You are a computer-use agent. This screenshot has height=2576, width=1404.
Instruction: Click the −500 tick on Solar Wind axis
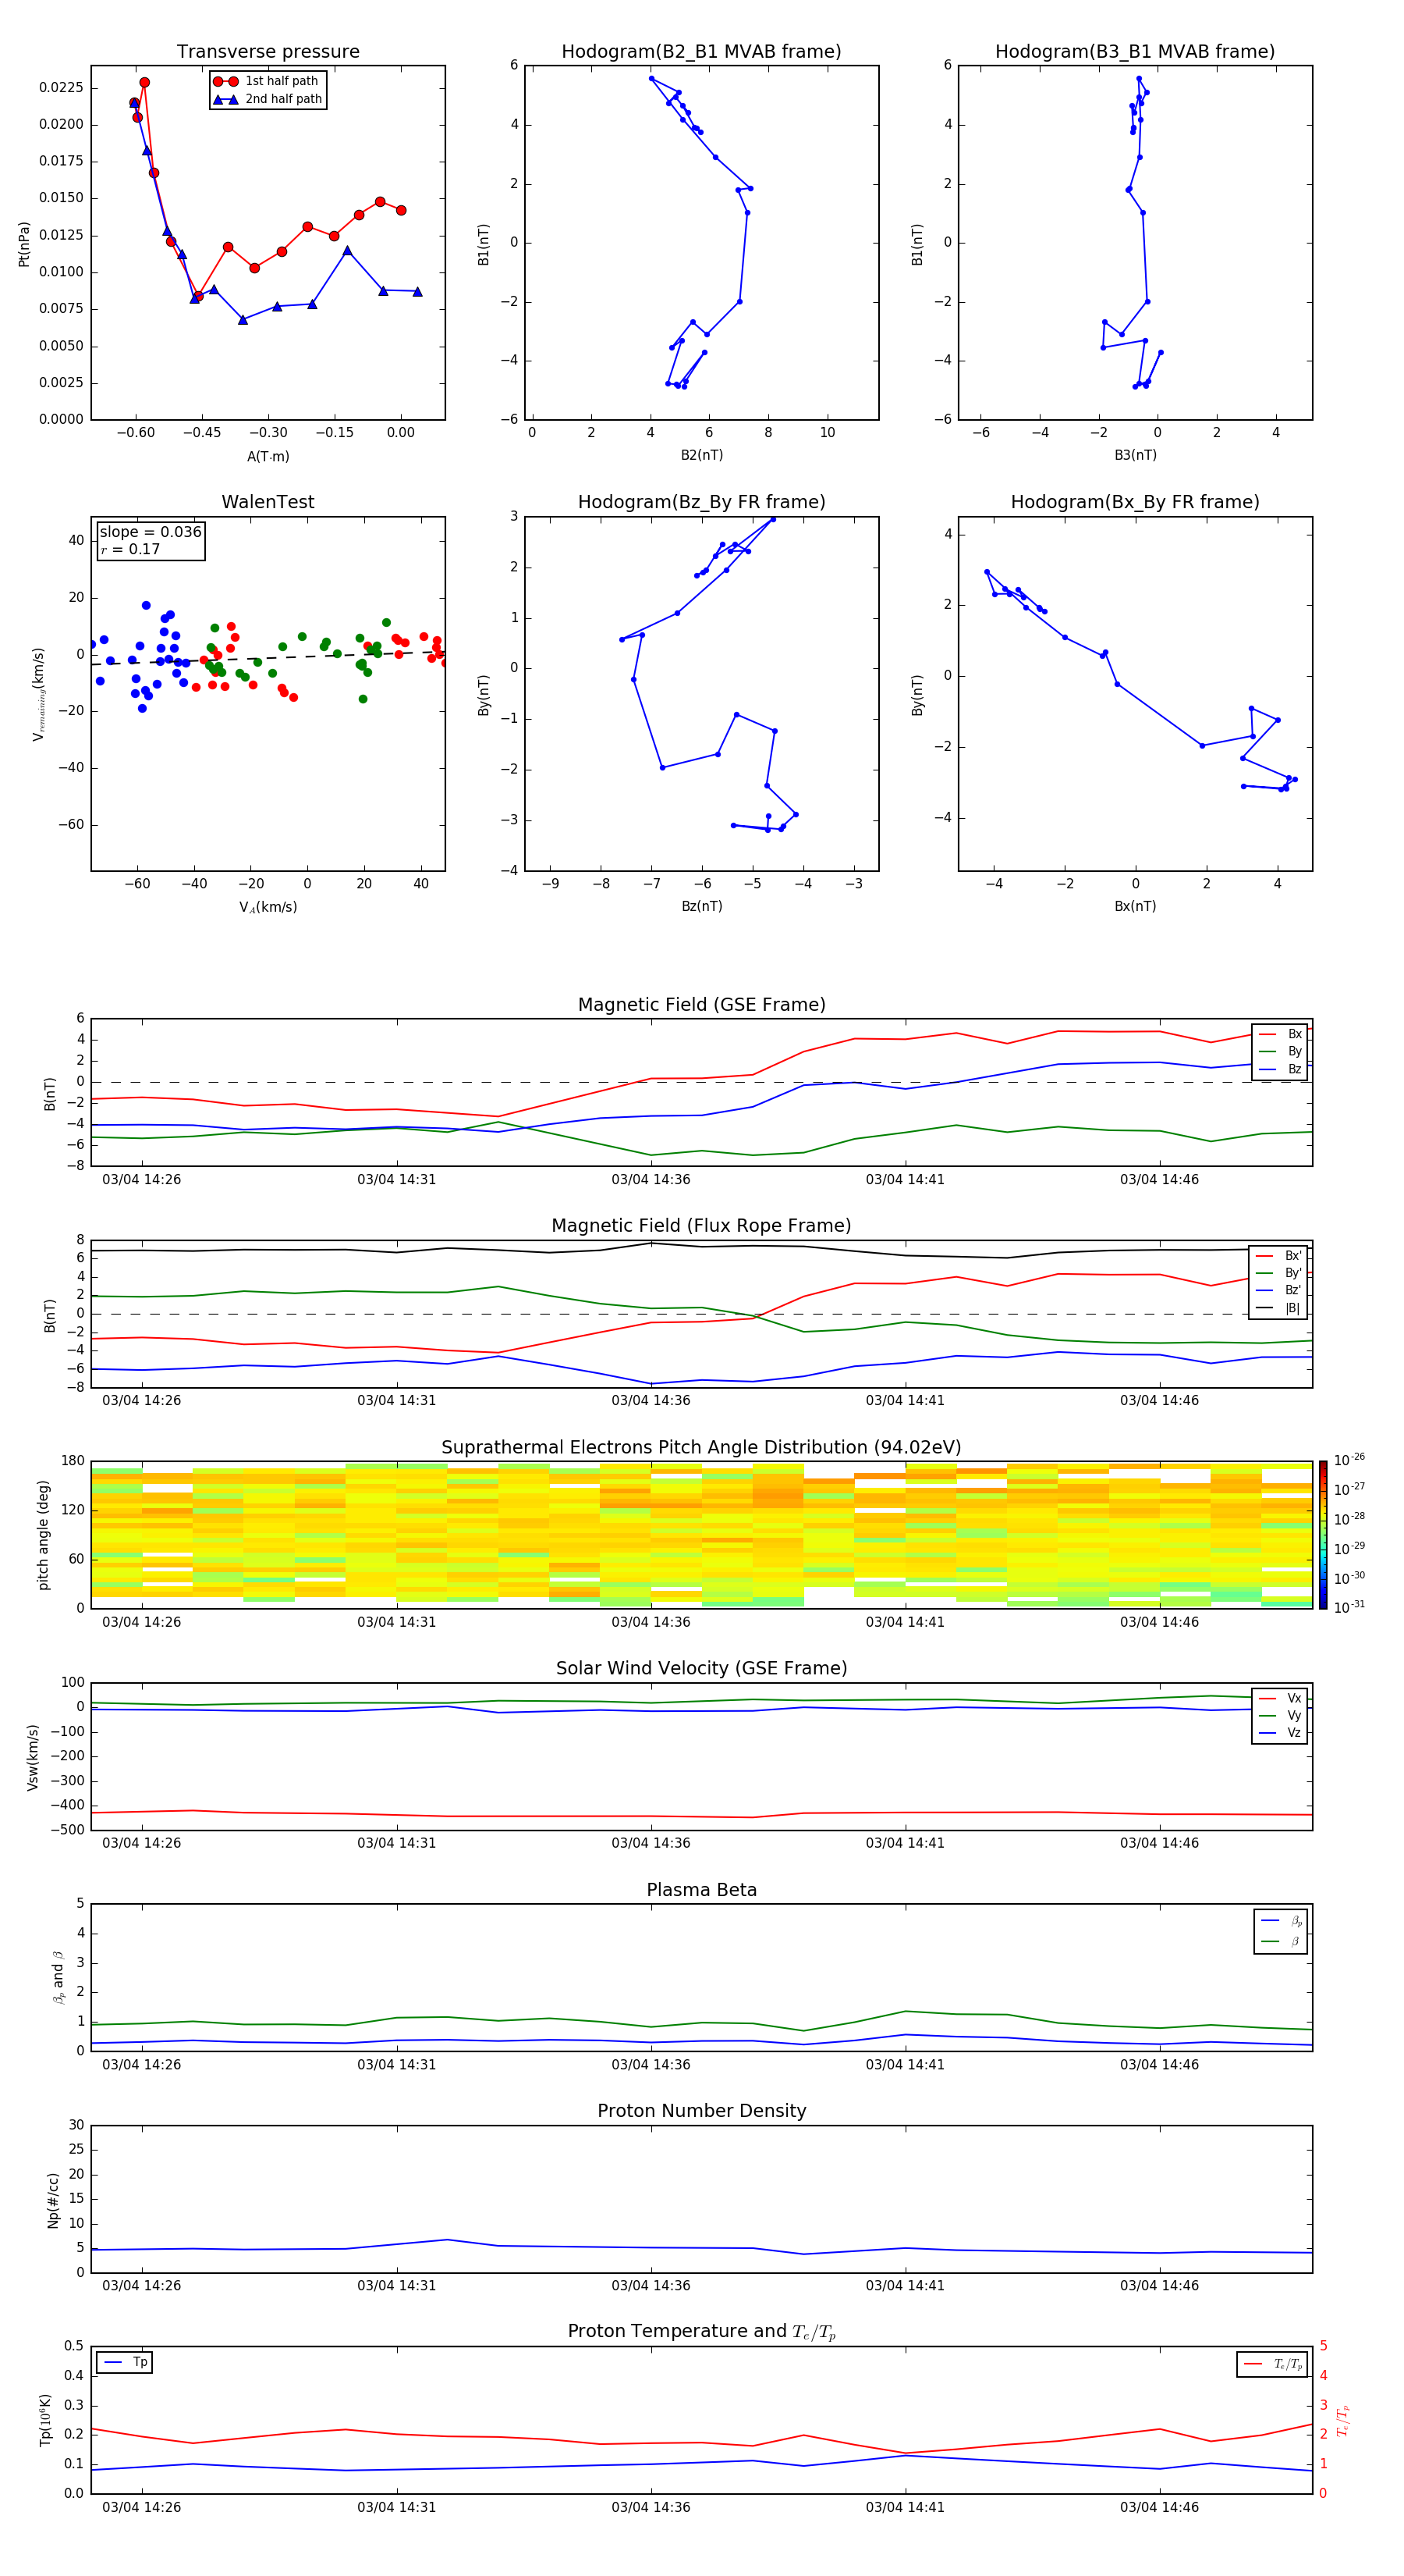pyautogui.click(x=67, y=1830)
